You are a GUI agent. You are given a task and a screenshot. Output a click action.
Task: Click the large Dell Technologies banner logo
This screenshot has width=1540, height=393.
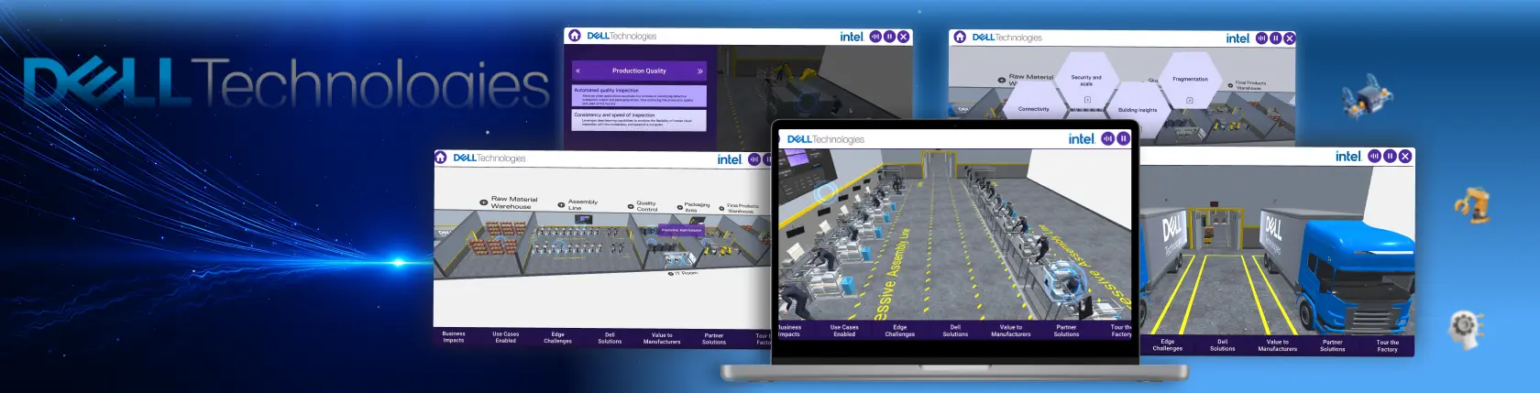click(287, 82)
